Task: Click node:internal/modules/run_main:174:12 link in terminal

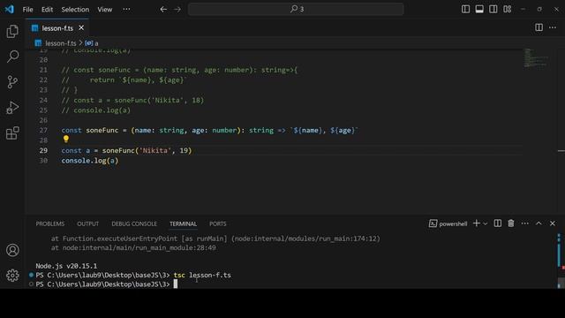Action: 305,238
